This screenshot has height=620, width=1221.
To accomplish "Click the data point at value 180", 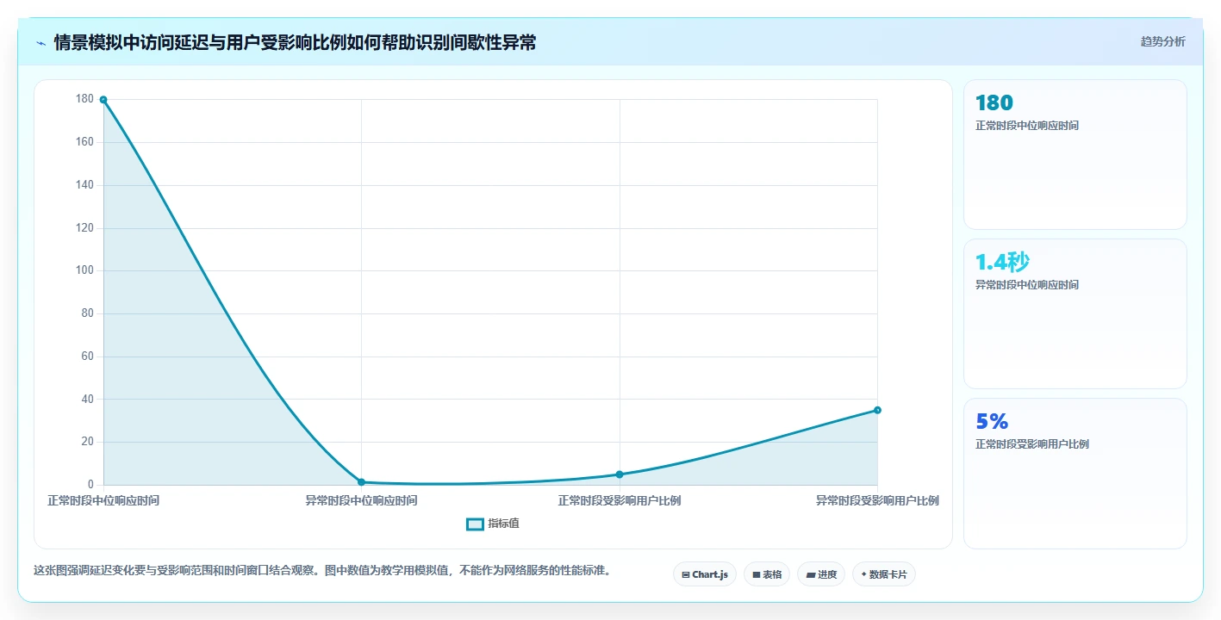I will pos(103,100).
